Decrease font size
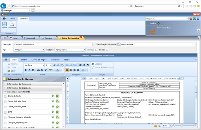 pyautogui.click(x=58, y=65)
